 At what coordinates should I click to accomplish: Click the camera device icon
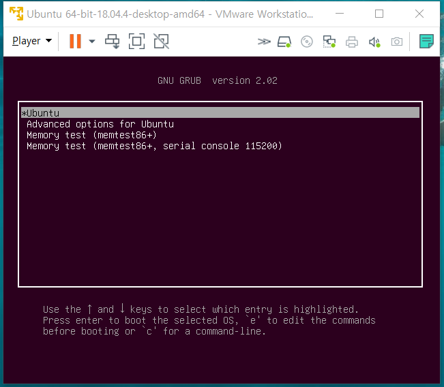[x=397, y=42]
